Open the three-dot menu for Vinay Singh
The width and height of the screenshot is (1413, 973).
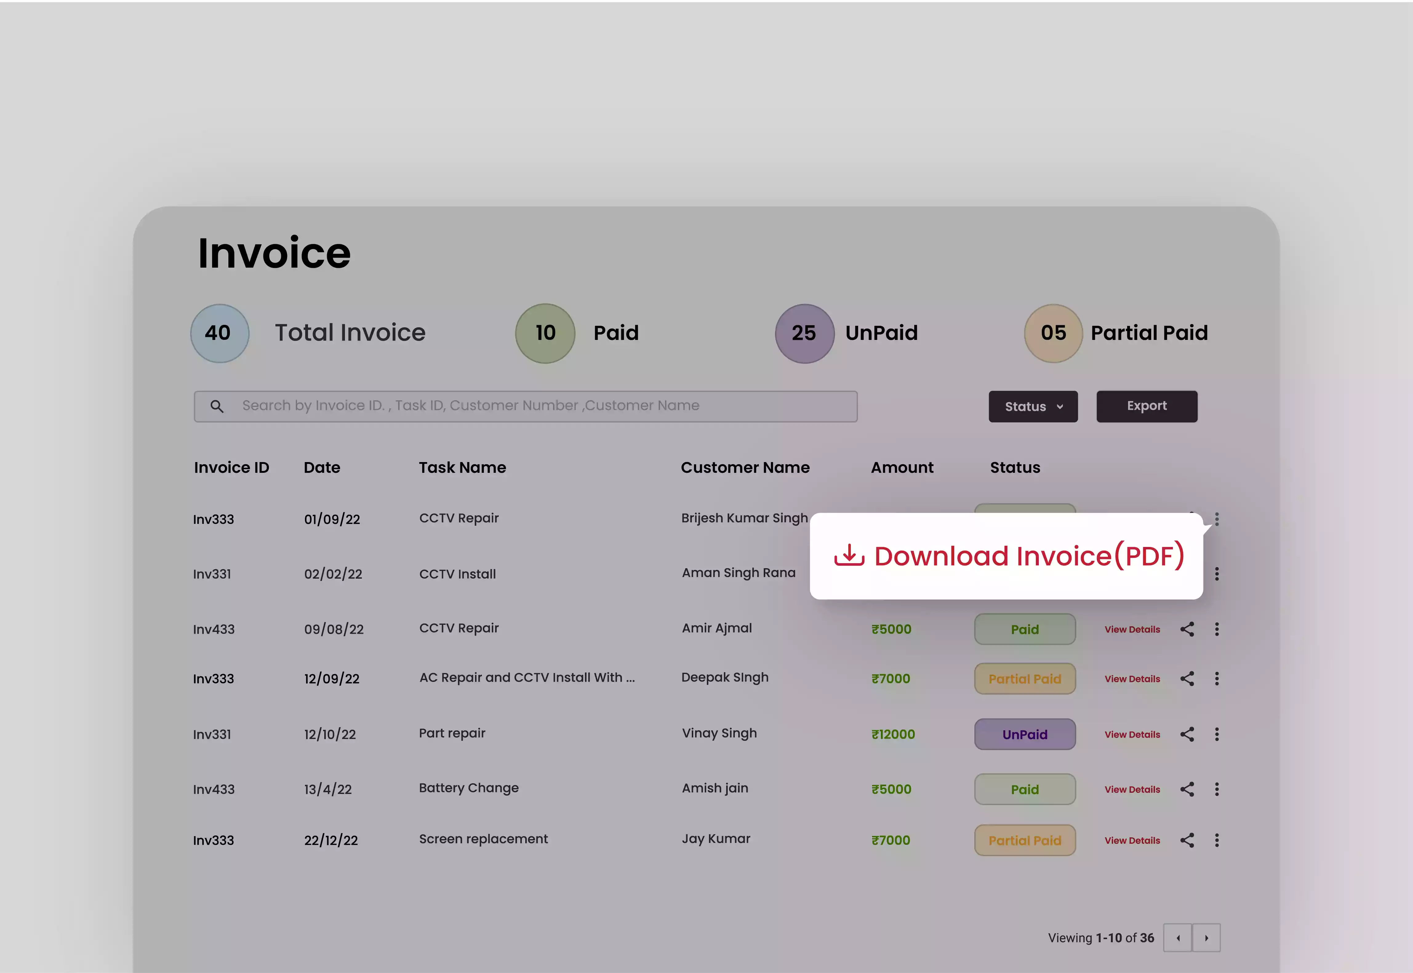click(1217, 734)
